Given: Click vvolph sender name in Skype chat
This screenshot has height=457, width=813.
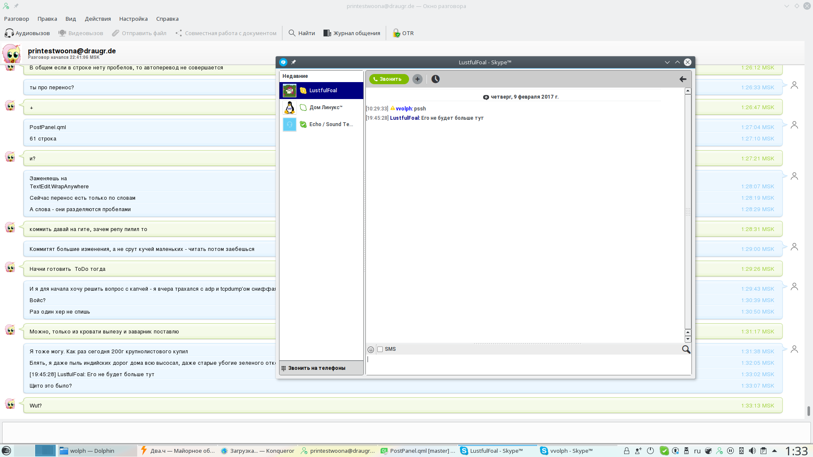Looking at the screenshot, I should [x=404, y=109].
